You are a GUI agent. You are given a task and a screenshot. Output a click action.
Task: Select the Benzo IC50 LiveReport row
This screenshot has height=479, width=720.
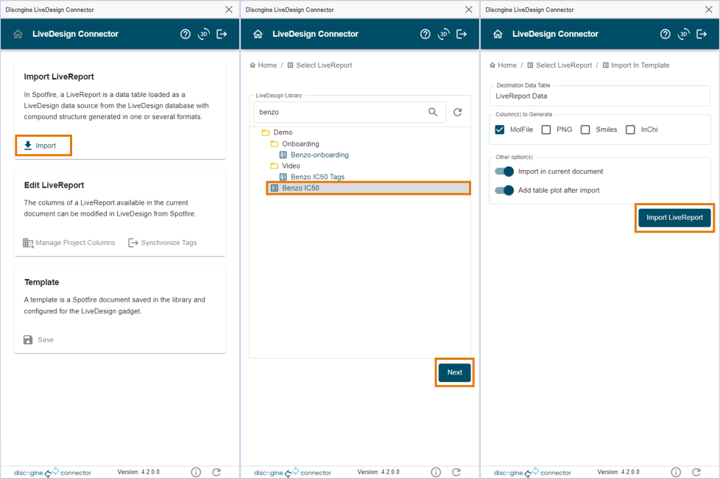[x=368, y=188]
